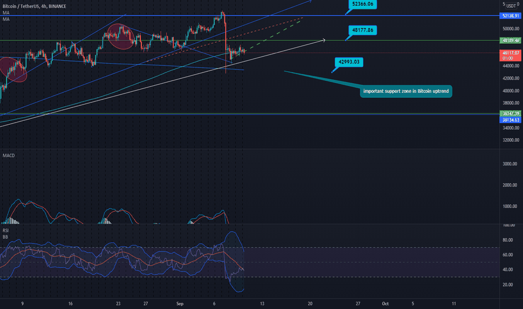Click the MA label directly under the title
This screenshot has height=309, width=523.
coord(6,13)
